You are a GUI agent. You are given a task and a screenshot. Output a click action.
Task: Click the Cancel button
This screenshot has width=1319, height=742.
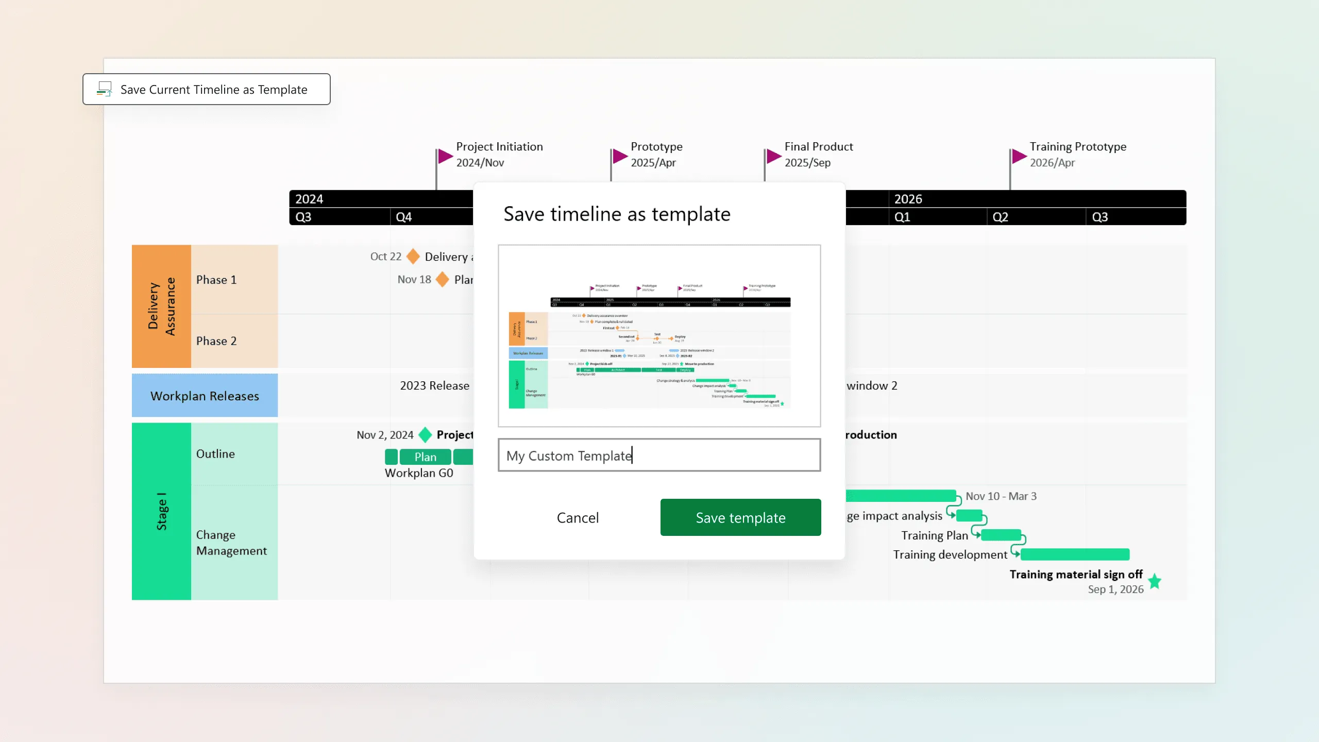point(578,517)
